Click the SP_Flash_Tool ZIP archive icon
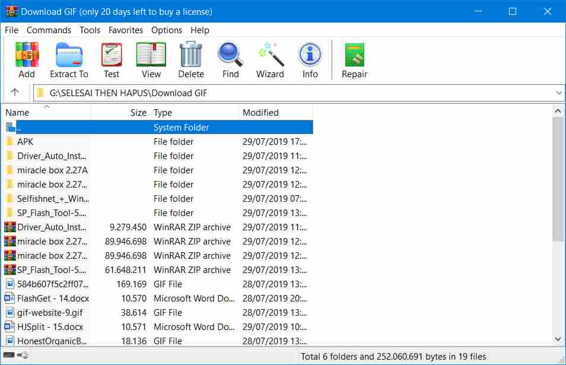Screen dimensions: 566x365 (10, 269)
